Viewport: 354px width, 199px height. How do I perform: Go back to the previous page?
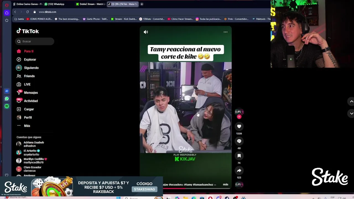15,12
